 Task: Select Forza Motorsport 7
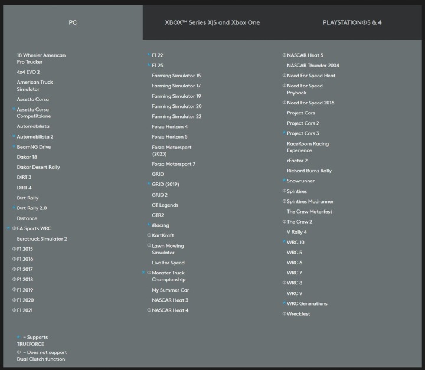point(174,164)
